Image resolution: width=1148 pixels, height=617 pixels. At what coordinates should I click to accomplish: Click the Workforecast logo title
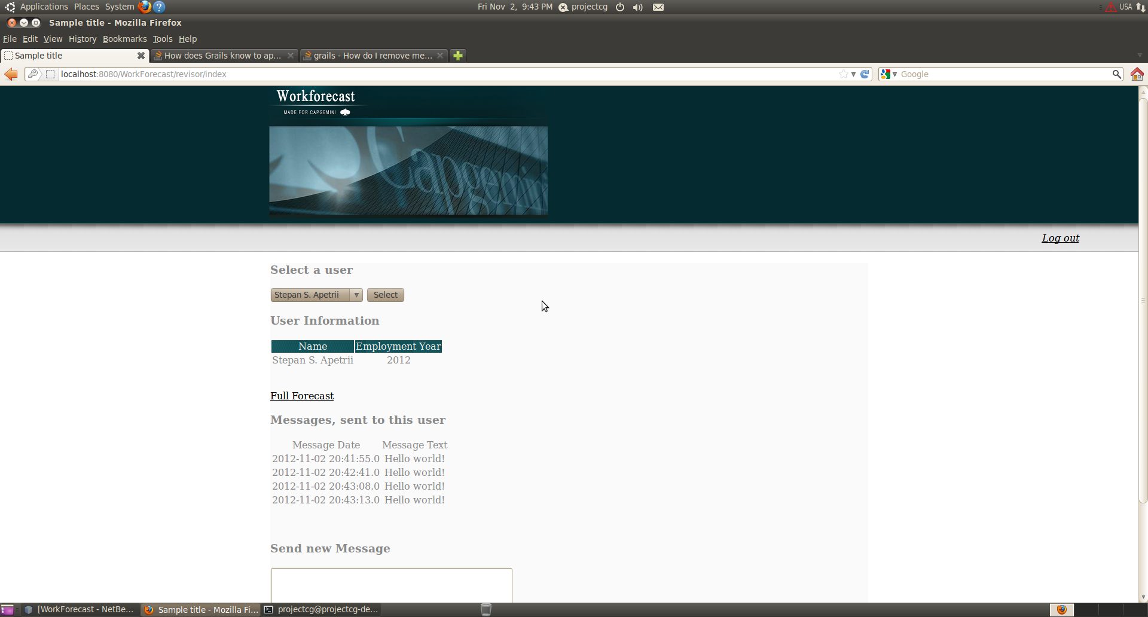point(316,96)
